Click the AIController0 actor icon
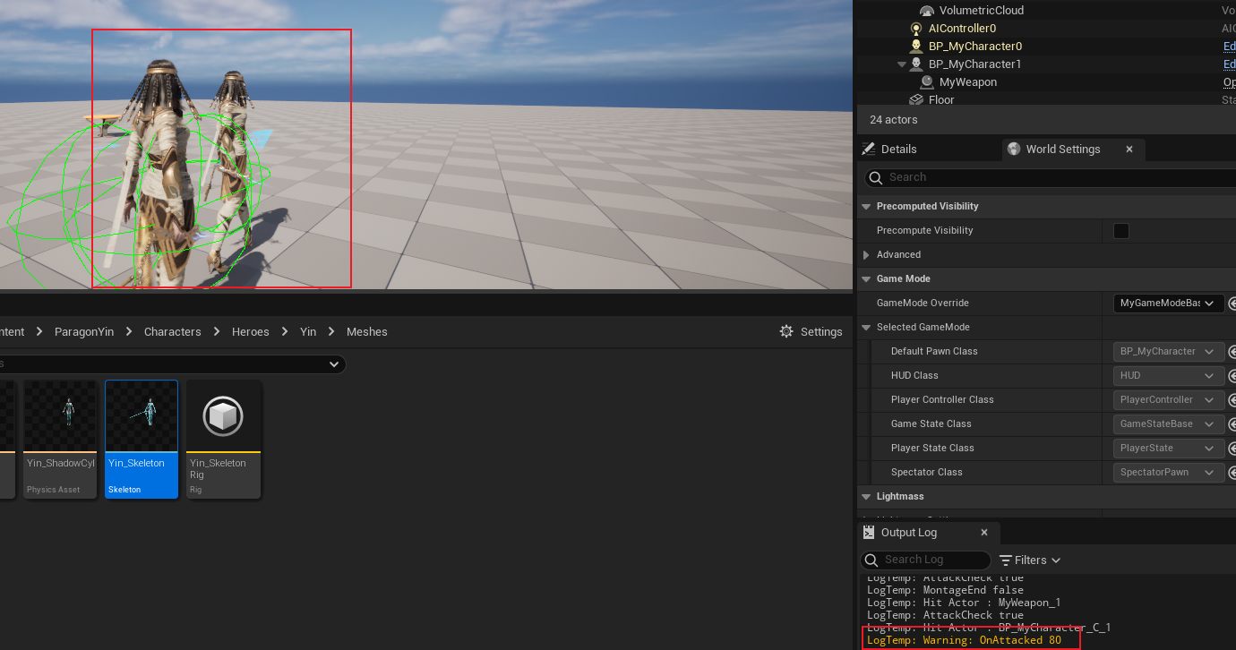1236x650 pixels. point(916,29)
